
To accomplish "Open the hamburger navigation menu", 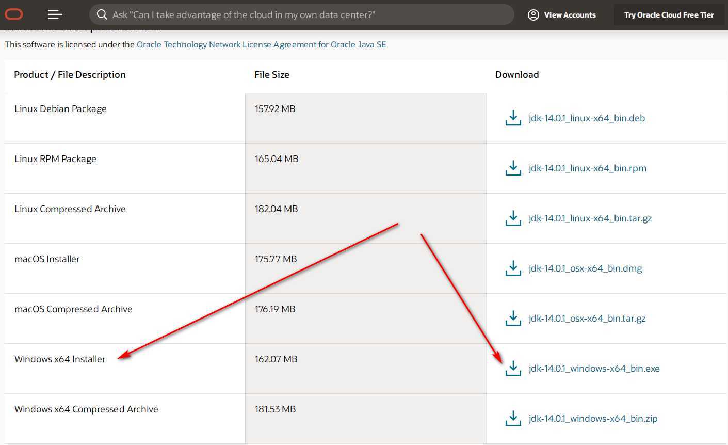I will 55,14.
